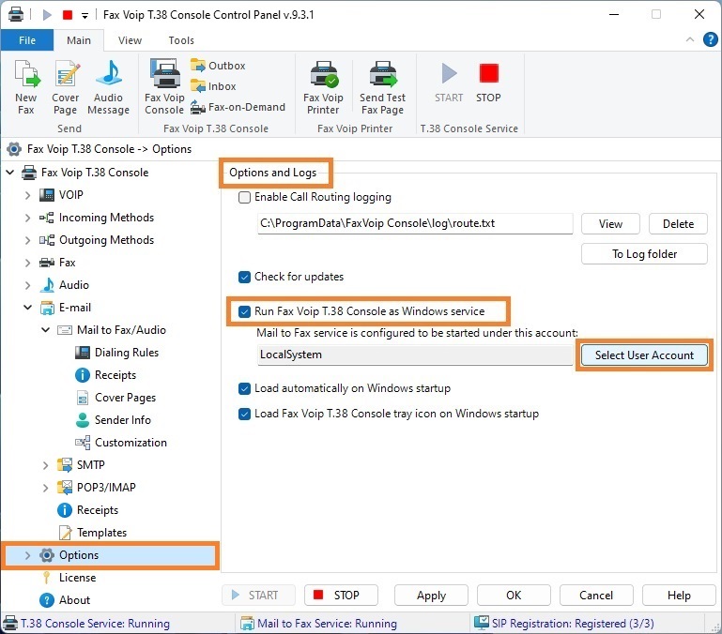Screen dimensions: 722x634
Task: Select Dialing Rules in the tree
Action: click(127, 353)
